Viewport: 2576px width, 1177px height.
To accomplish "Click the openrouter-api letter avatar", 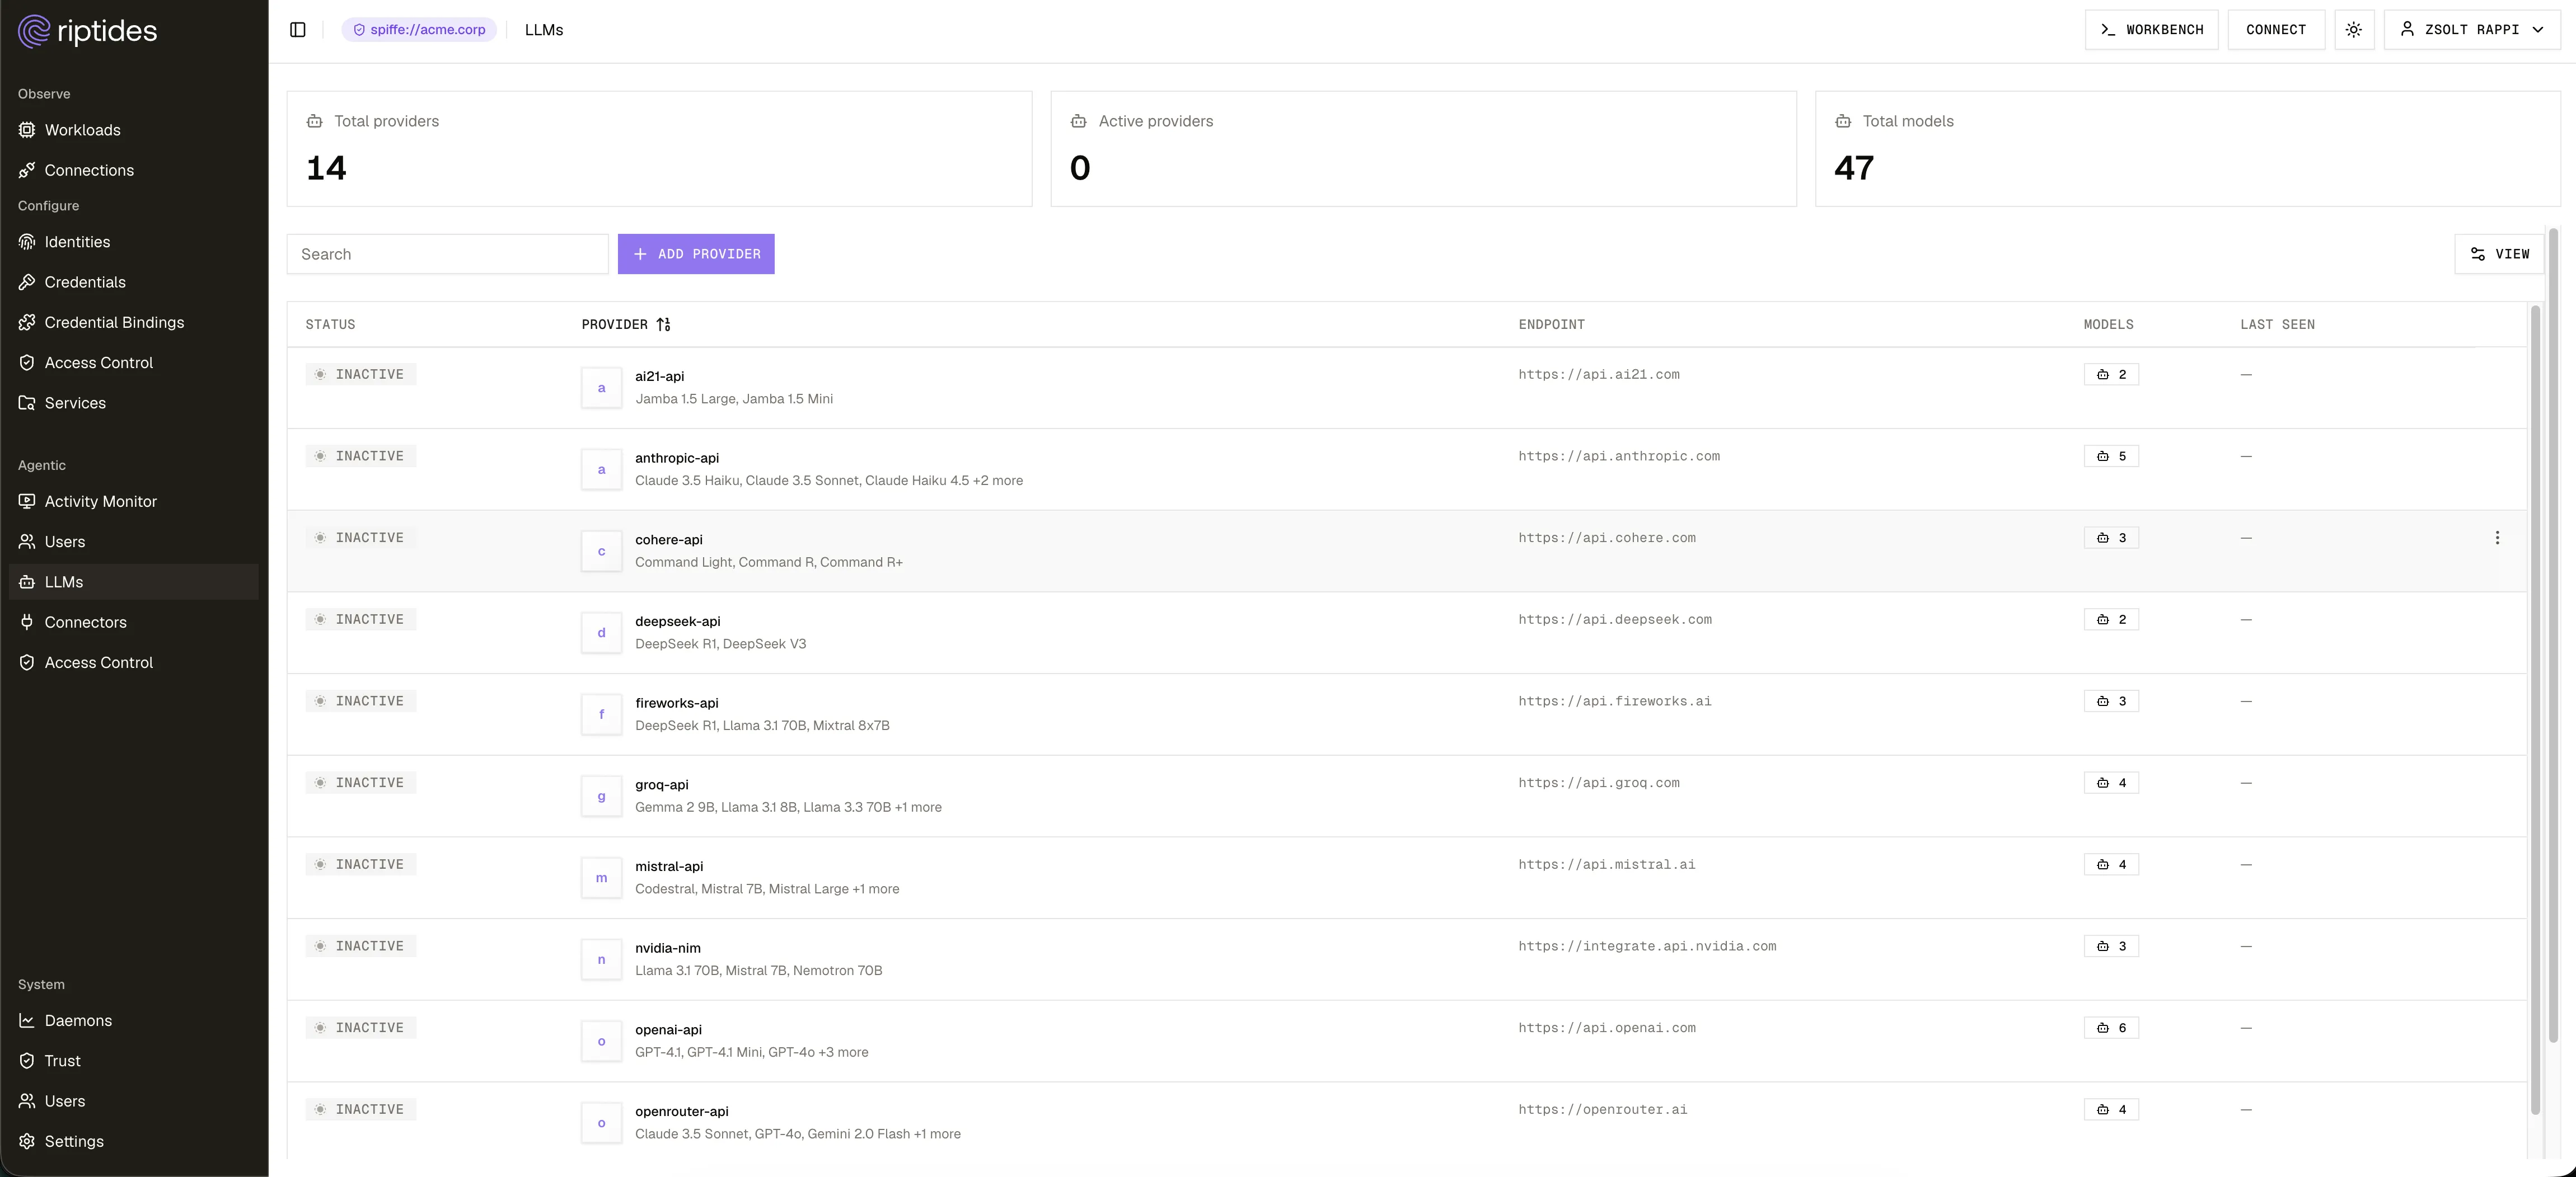I will [601, 1123].
